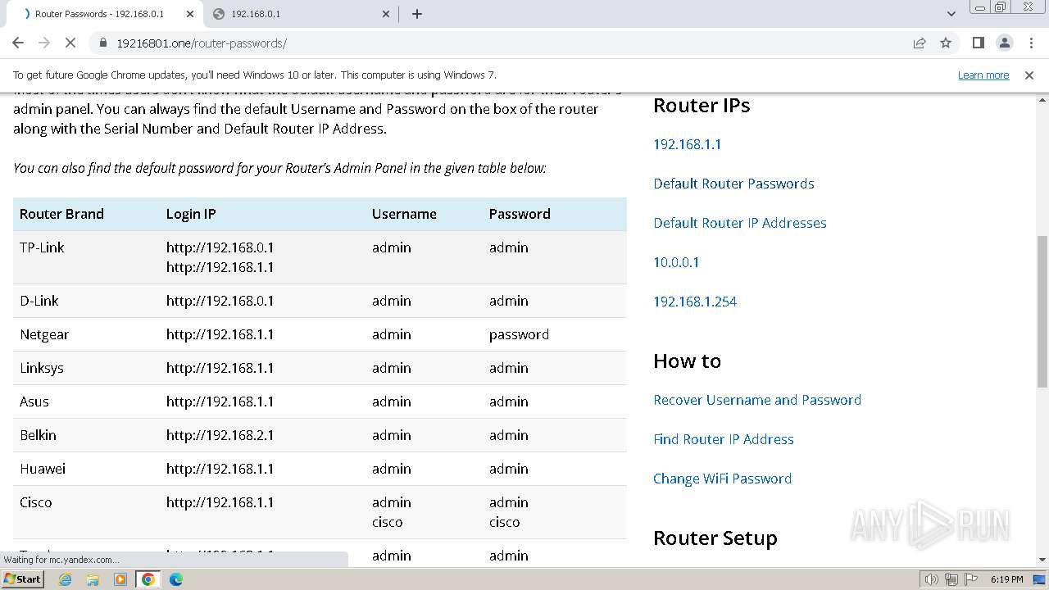This screenshot has height=590, width=1049.
Task: Open File Explorer from taskbar
Action: point(93,579)
